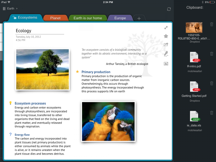
Task: Tap the ie_data.xls file name
Action: click(194, 125)
